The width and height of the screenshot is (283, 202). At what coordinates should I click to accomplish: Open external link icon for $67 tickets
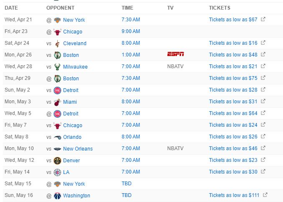263,19
